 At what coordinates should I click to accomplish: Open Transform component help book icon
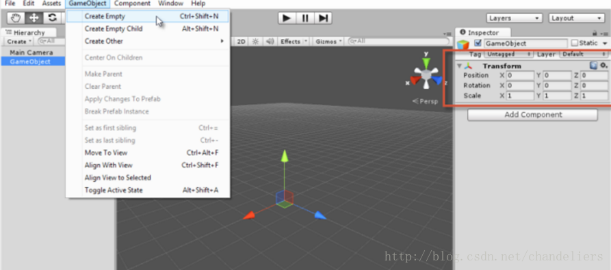click(x=593, y=66)
